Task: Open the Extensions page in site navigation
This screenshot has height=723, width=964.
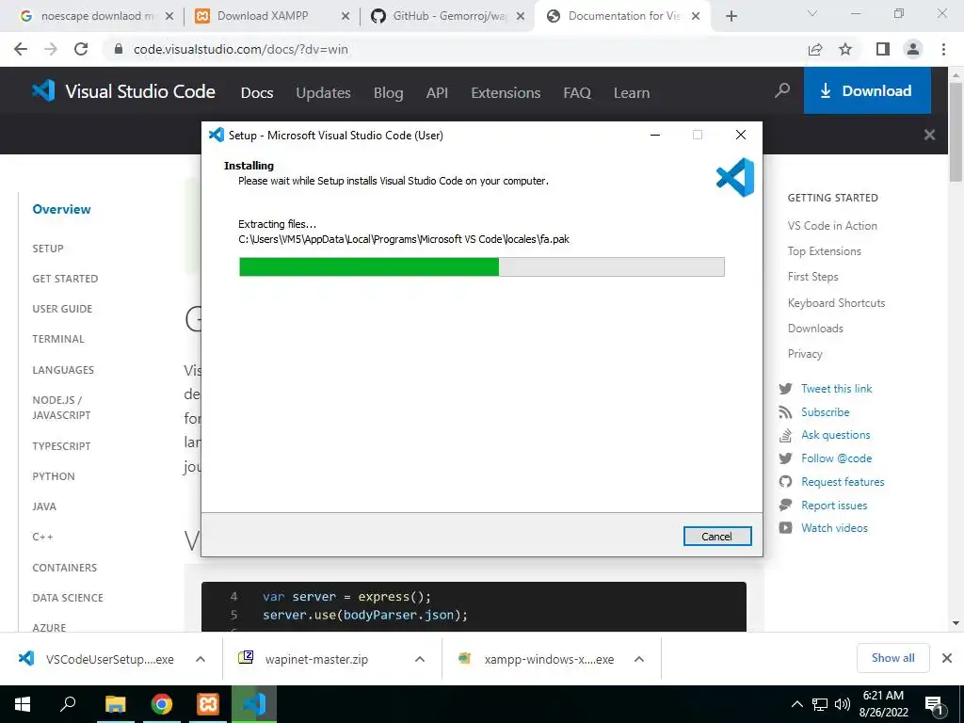Action: click(506, 93)
